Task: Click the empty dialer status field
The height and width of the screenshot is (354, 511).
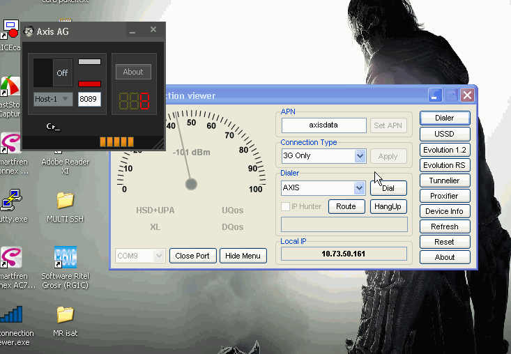Action: click(344, 224)
